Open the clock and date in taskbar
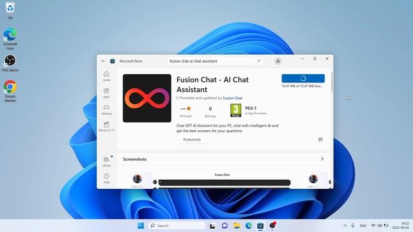Viewport: 413px width, 232px height. click(x=401, y=226)
